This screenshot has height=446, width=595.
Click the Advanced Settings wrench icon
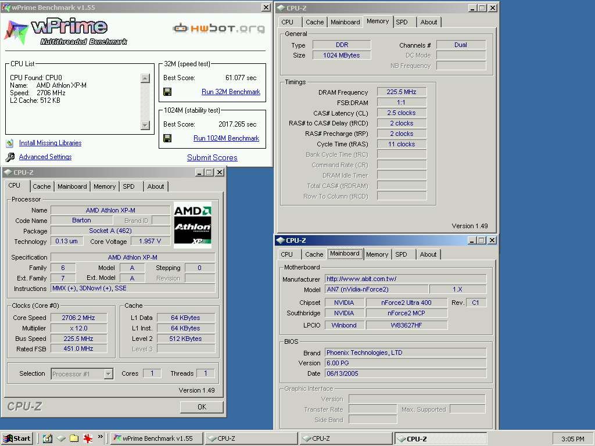click(10, 157)
